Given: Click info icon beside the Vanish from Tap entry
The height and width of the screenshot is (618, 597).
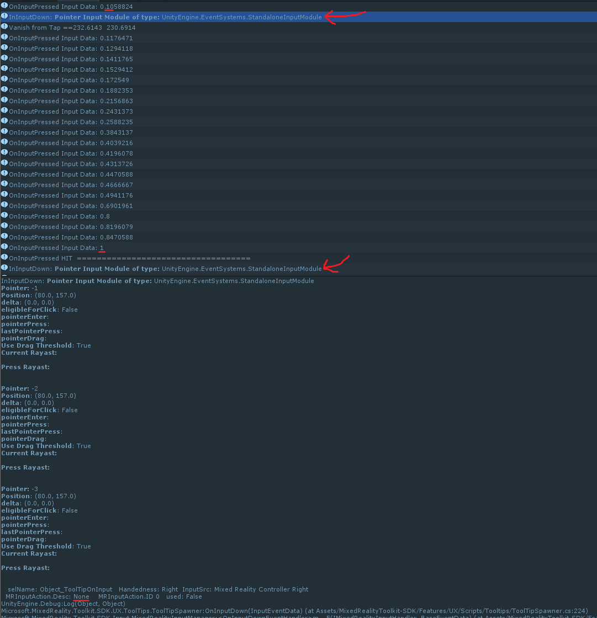Looking at the screenshot, I should pos(4,27).
